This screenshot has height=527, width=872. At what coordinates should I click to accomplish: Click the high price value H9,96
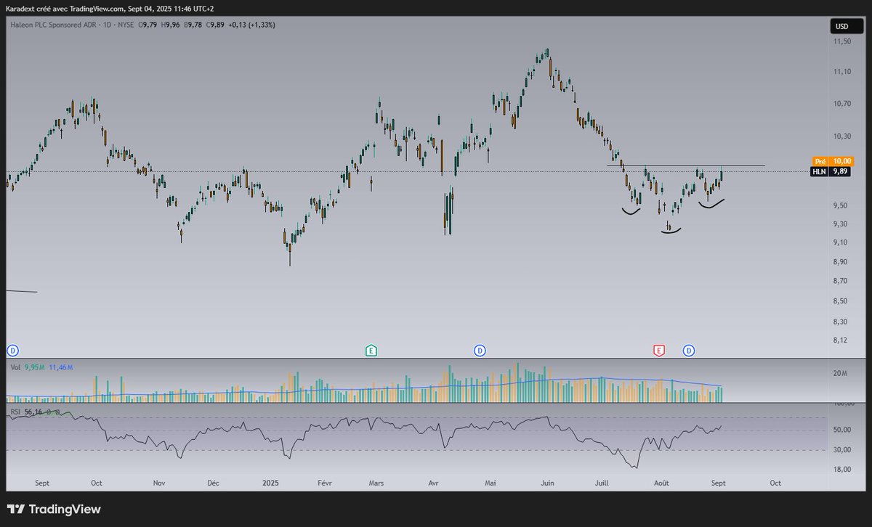coord(171,25)
